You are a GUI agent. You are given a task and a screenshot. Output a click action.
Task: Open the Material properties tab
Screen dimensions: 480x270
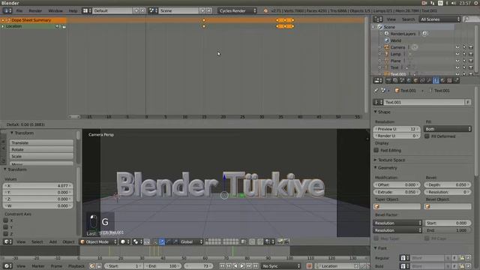coord(442,80)
